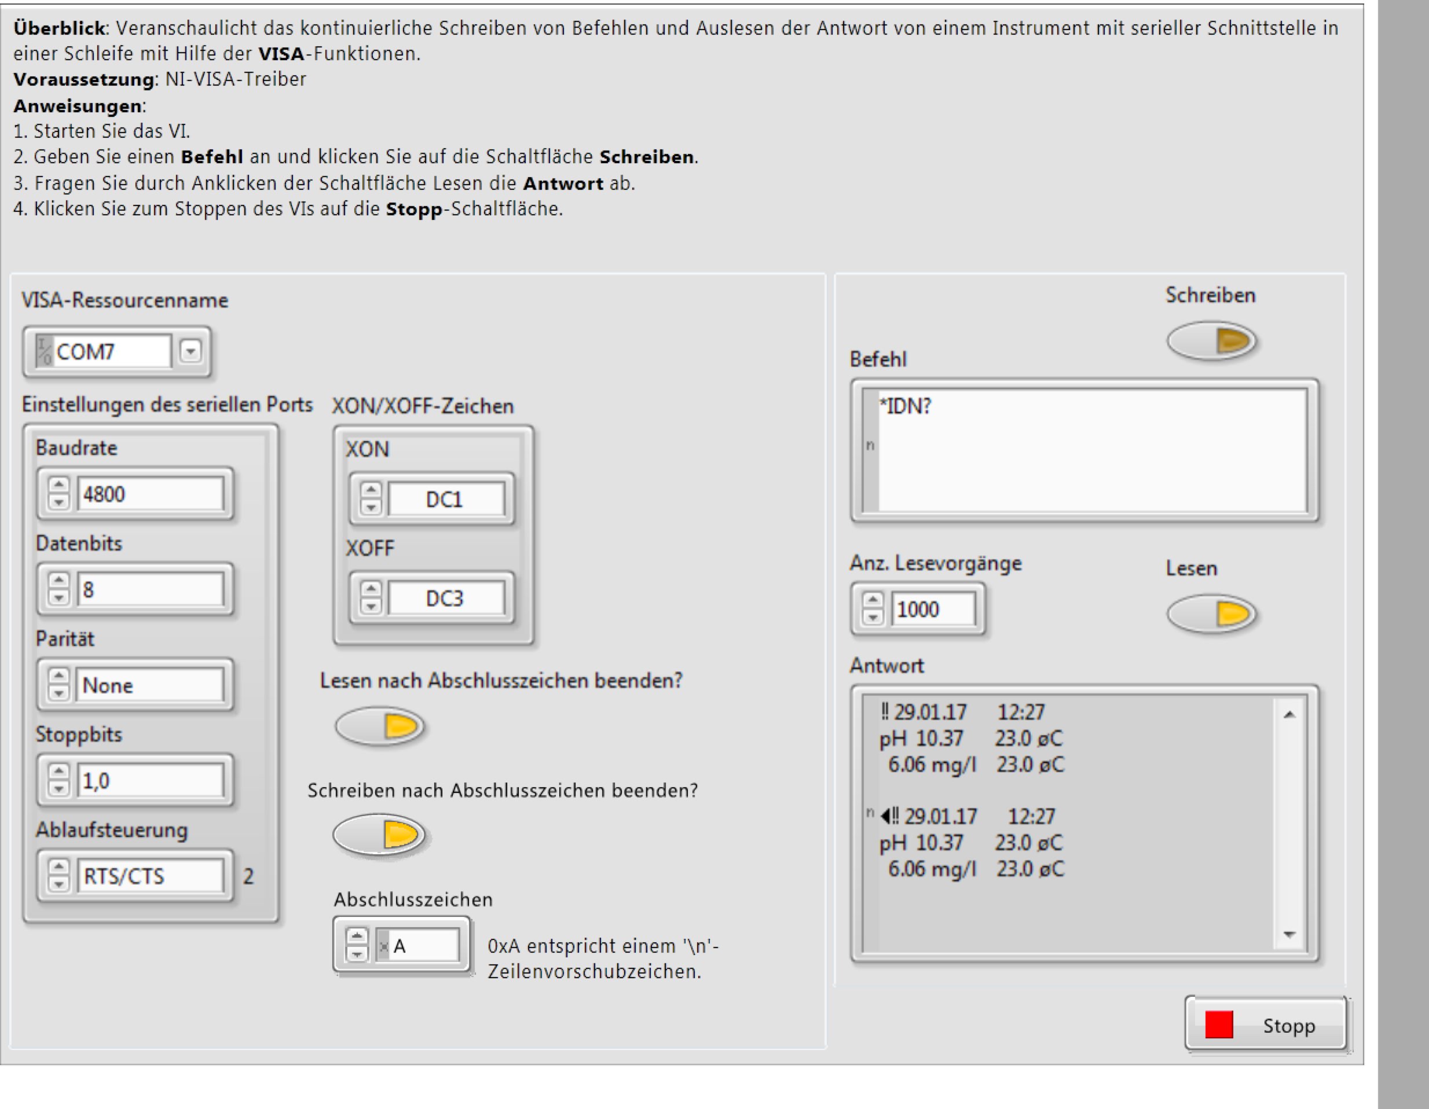Viewport: 1429px width, 1109px height.
Task: Click the Abschlusszeichen hex radix indicator
Action: tap(383, 946)
